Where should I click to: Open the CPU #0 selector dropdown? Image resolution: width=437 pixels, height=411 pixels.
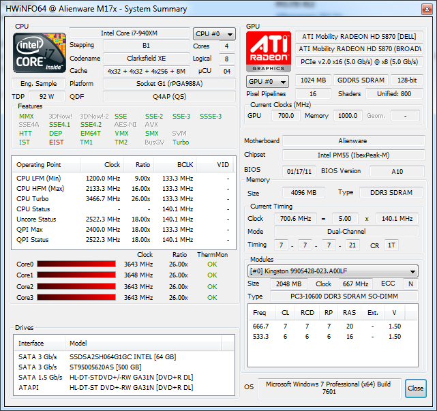click(x=214, y=34)
